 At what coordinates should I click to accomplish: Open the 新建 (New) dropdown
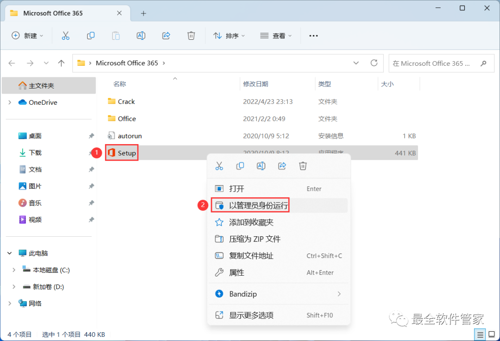tap(27, 36)
